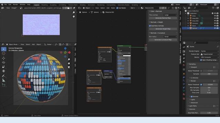Click the Blender logo icon
The image size is (220, 123).
click(2, 4)
